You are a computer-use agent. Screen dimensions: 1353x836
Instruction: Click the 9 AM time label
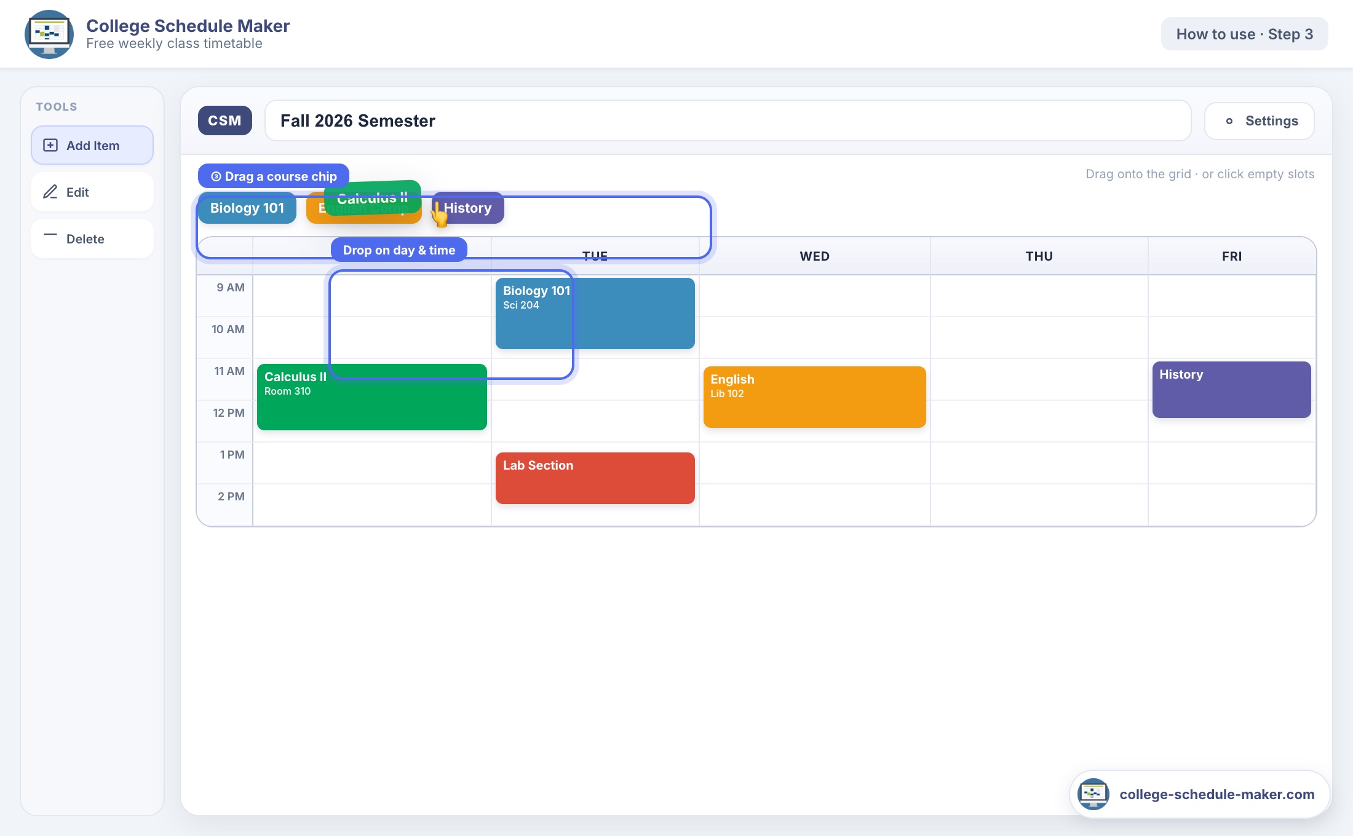point(231,288)
